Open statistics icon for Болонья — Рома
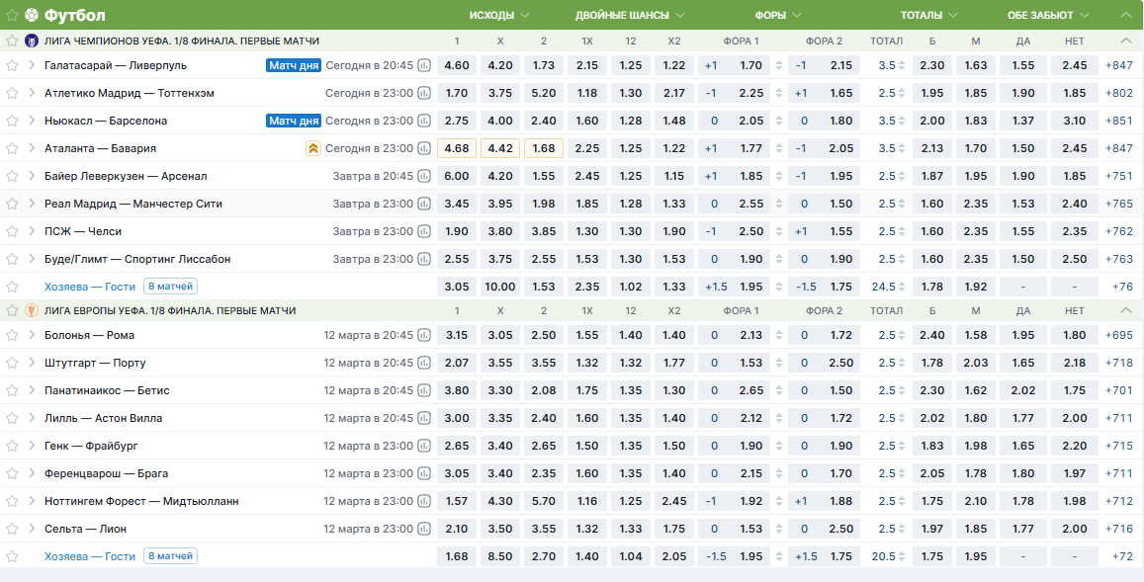The image size is (1144, 582). click(424, 335)
